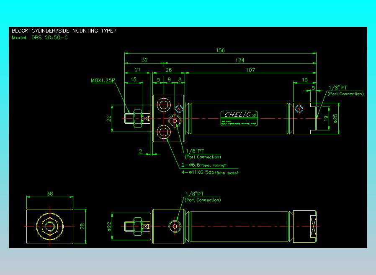Click the 1/8"PT label above bottom view
This screenshot has height=275, width=376.
[x=195, y=194]
